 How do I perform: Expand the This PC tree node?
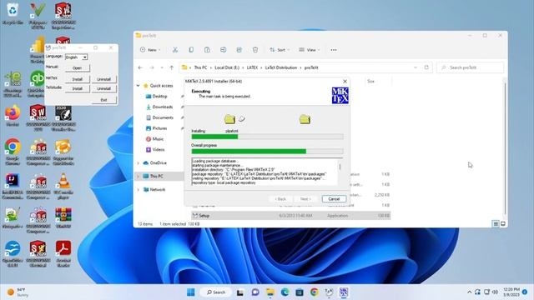139,176
